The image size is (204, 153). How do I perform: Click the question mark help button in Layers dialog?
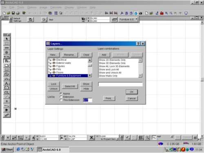(x=138, y=44)
